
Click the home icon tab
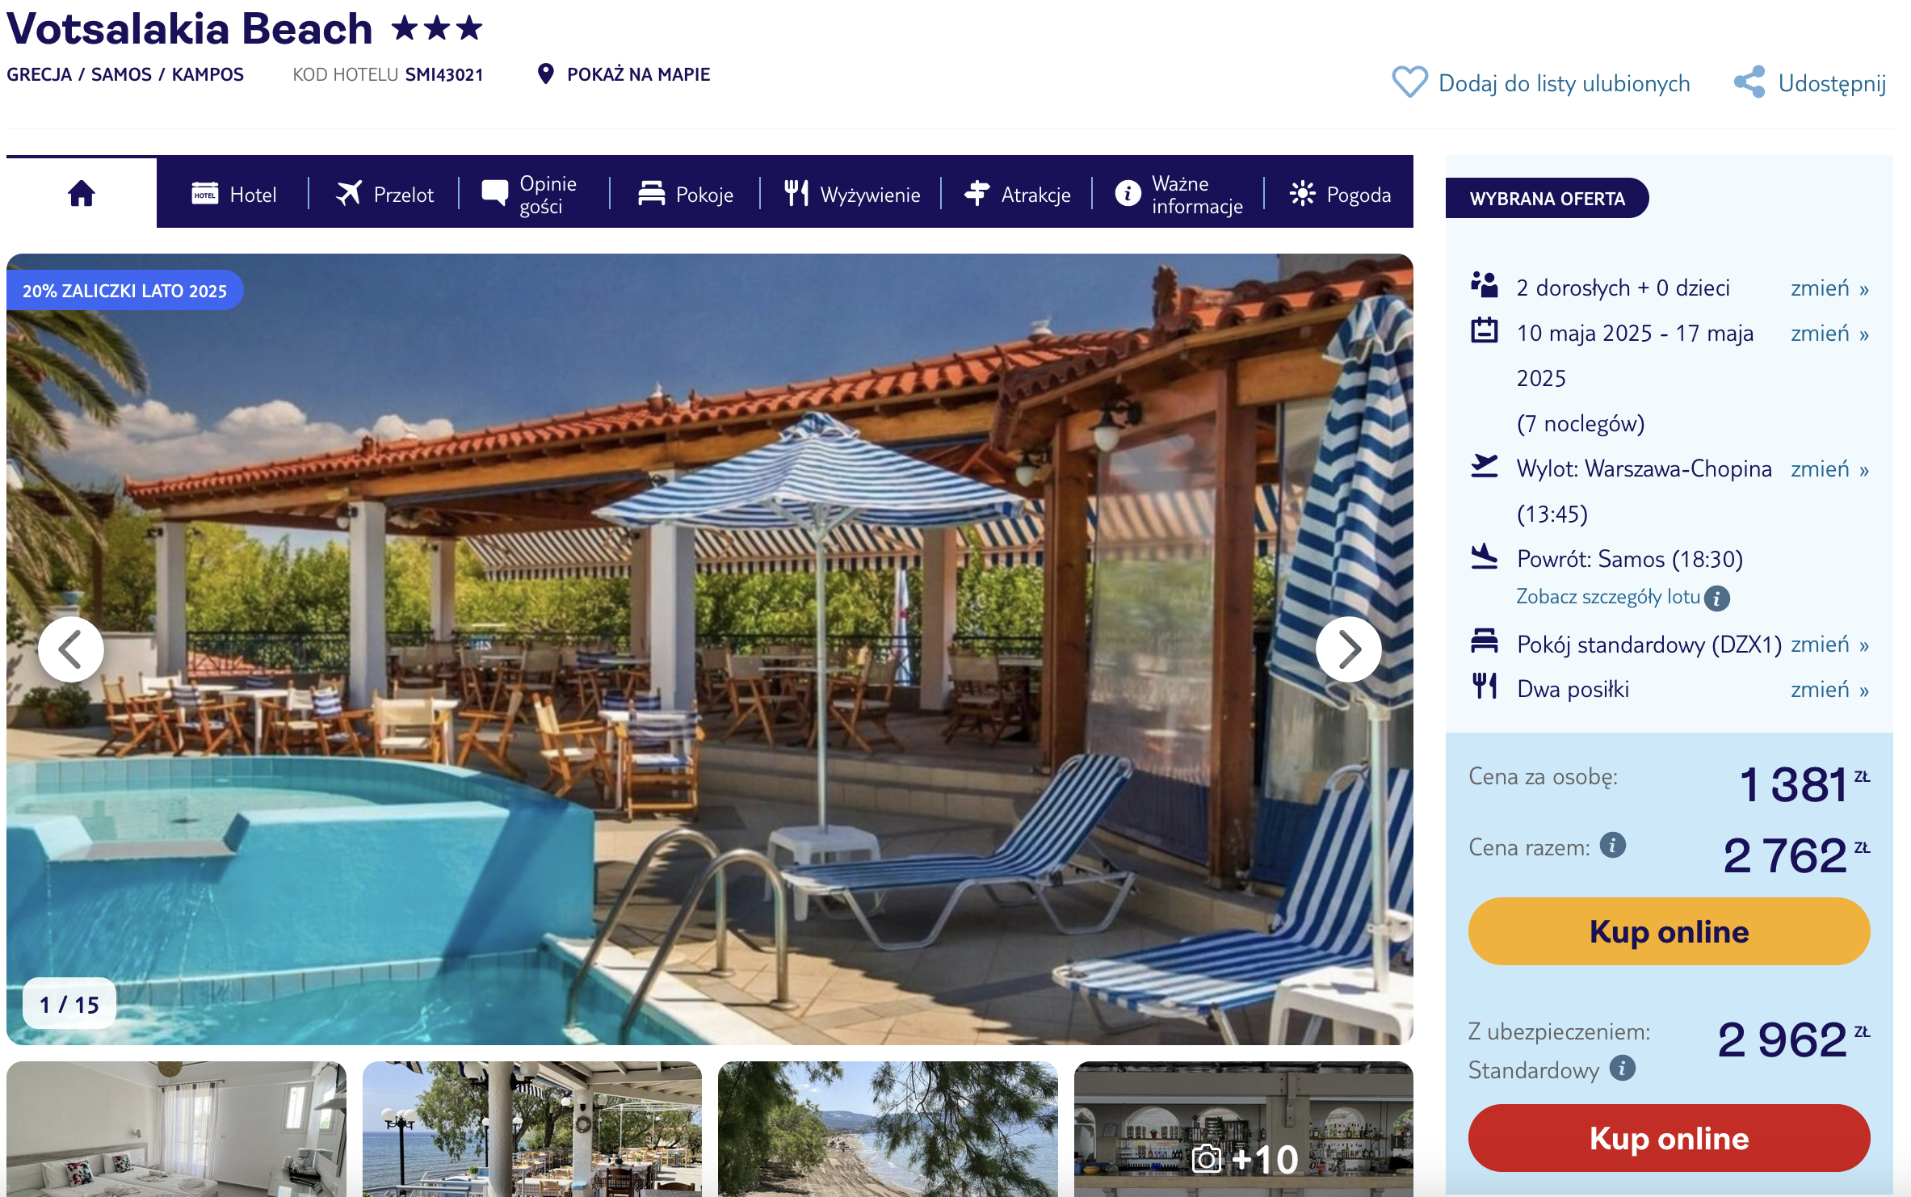click(82, 193)
